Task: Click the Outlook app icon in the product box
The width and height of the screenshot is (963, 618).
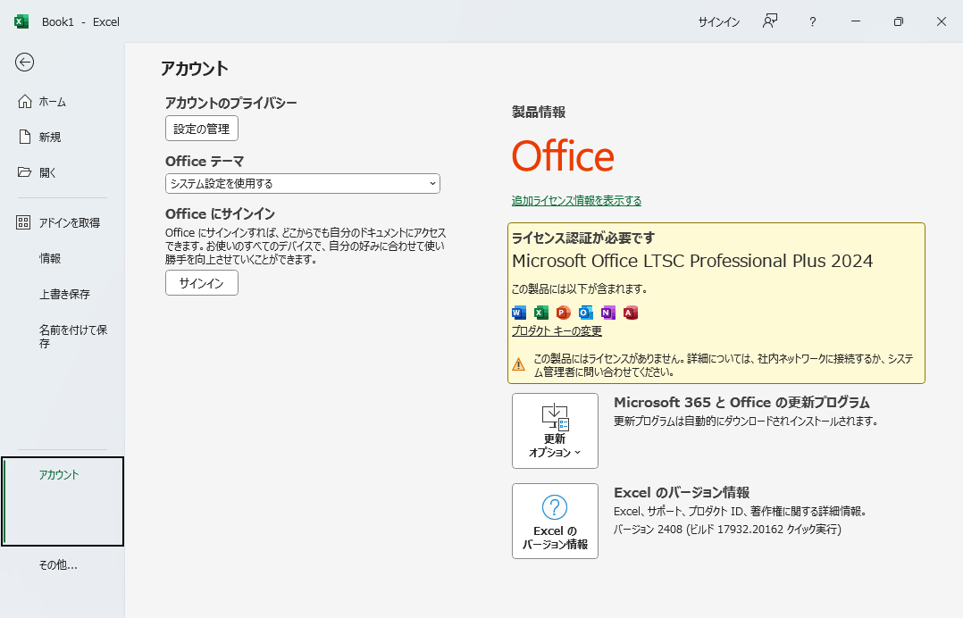Action: (x=586, y=313)
